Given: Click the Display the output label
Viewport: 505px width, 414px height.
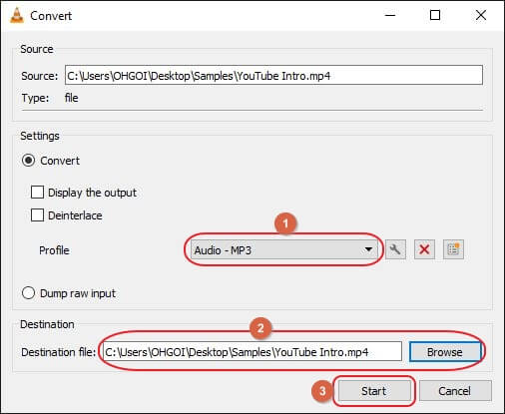Looking at the screenshot, I should [93, 193].
